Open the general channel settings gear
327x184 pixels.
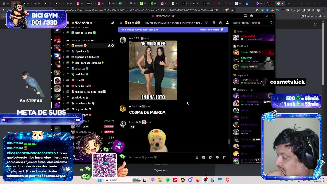pyautogui.click(x=112, y=45)
